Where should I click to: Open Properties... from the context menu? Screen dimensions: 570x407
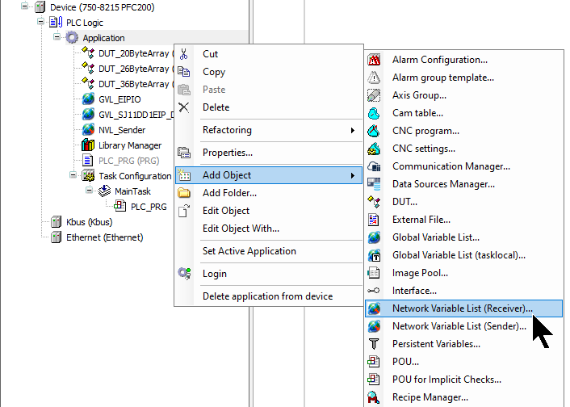coord(269,153)
